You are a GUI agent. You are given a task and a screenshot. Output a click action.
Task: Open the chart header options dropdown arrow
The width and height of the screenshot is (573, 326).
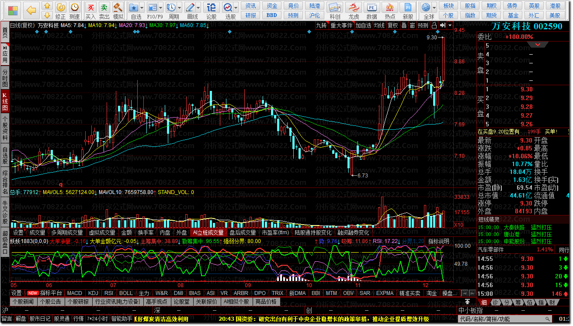click(450, 25)
